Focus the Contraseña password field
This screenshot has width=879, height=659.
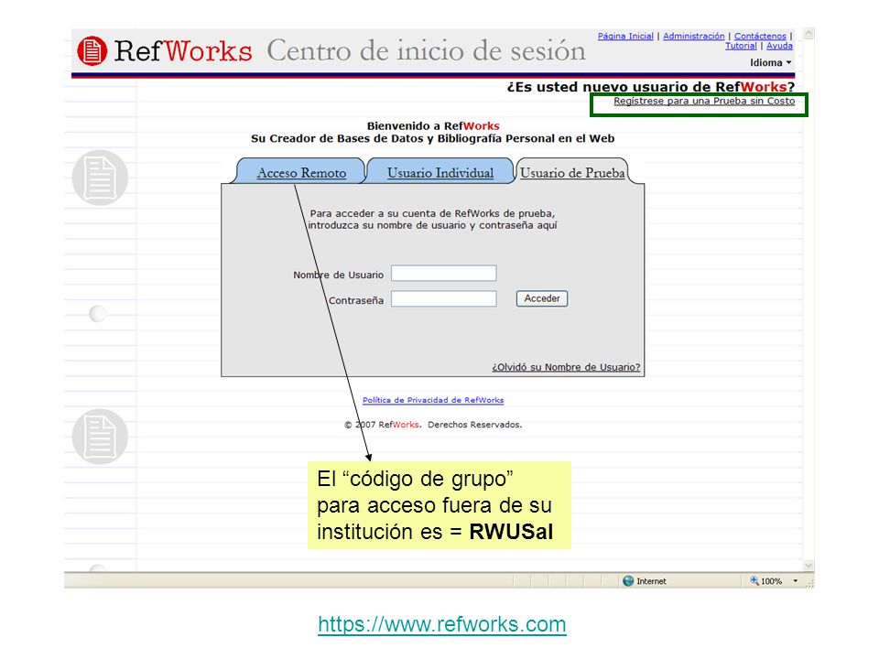(443, 298)
